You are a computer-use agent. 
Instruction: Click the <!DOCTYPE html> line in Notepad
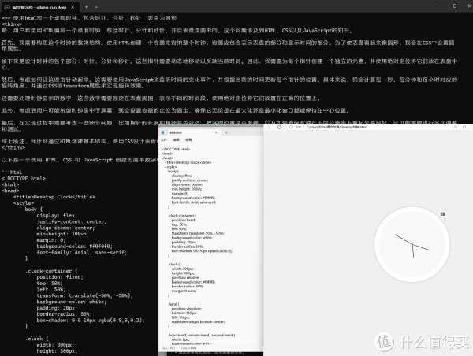[x=175, y=148]
